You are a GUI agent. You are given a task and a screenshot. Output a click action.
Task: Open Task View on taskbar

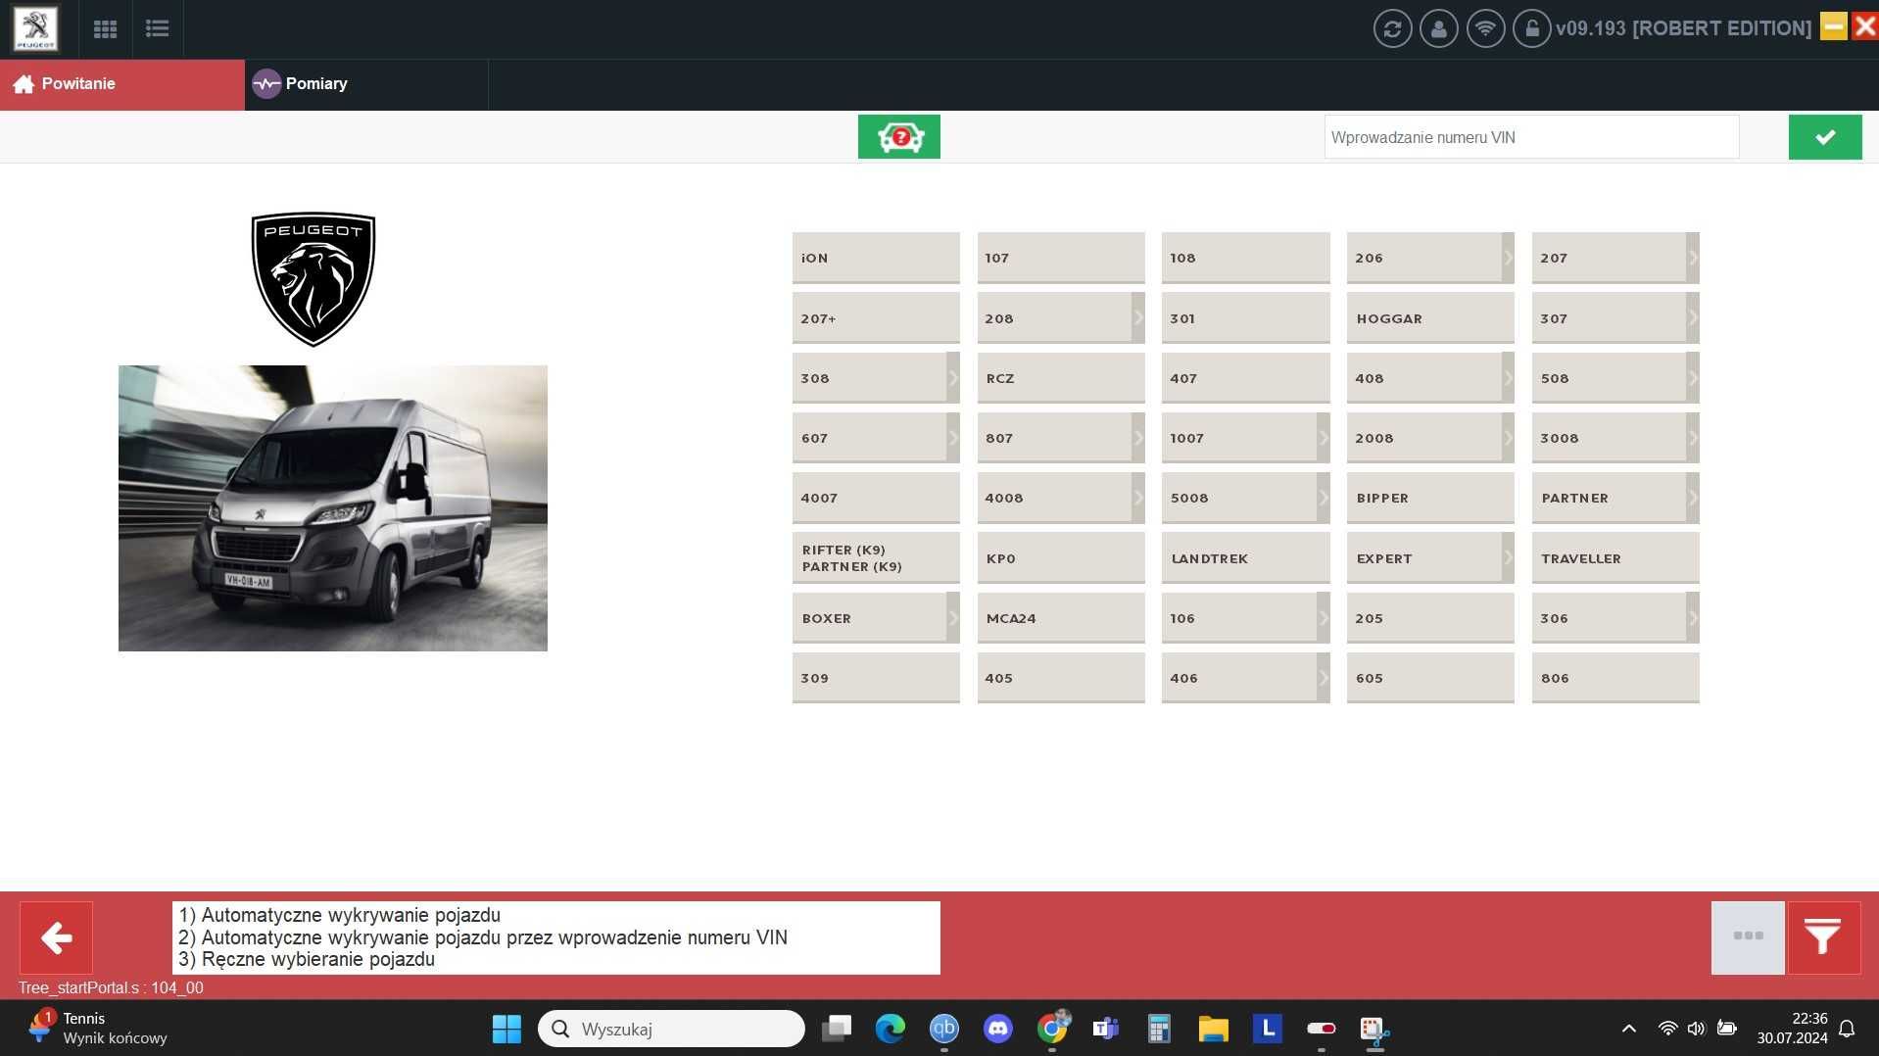coord(836,1029)
